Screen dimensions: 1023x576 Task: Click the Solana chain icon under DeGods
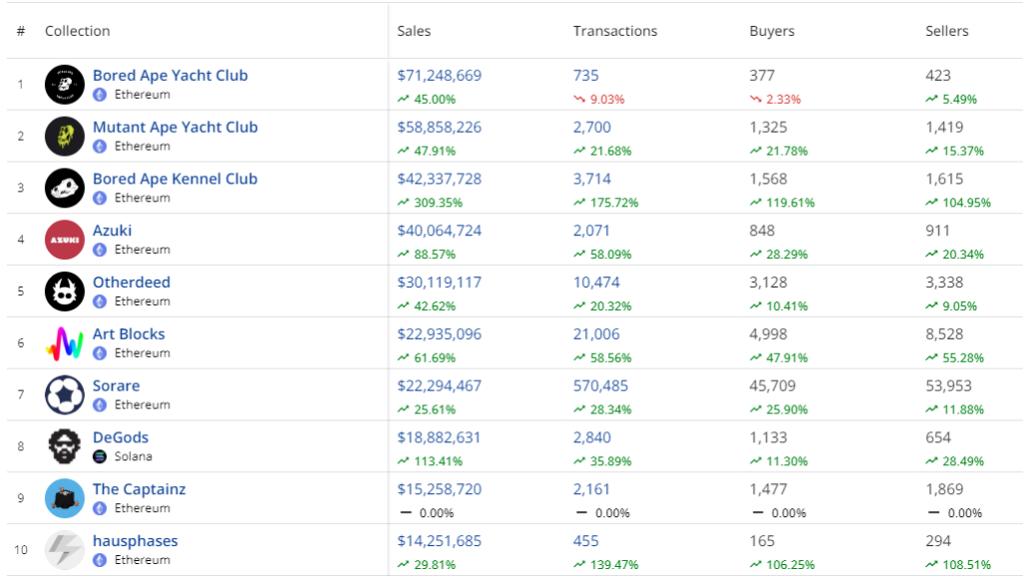(x=100, y=456)
